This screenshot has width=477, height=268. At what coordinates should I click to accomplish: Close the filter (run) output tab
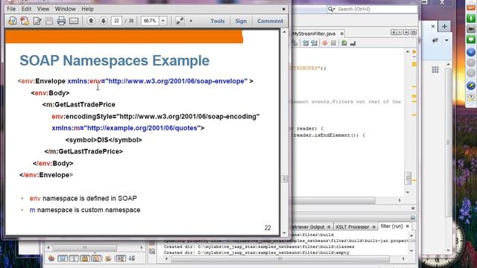pos(408,226)
